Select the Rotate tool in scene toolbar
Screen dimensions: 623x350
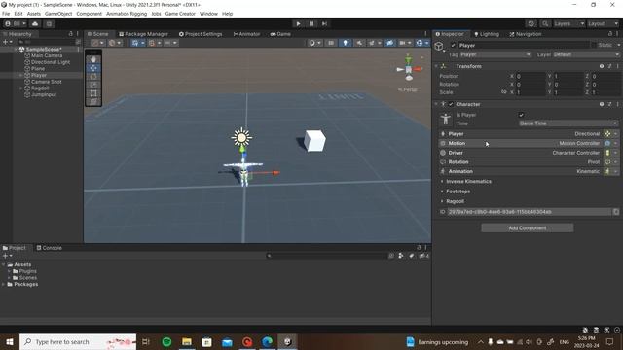tap(93, 76)
